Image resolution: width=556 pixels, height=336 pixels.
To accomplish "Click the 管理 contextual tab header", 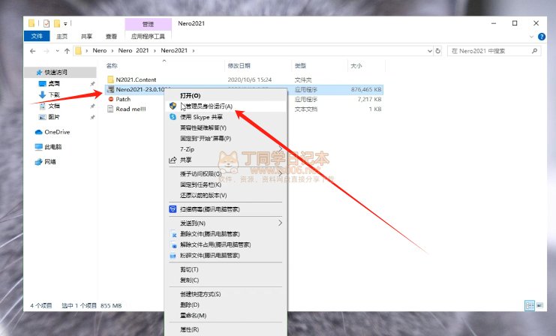I will (x=149, y=24).
